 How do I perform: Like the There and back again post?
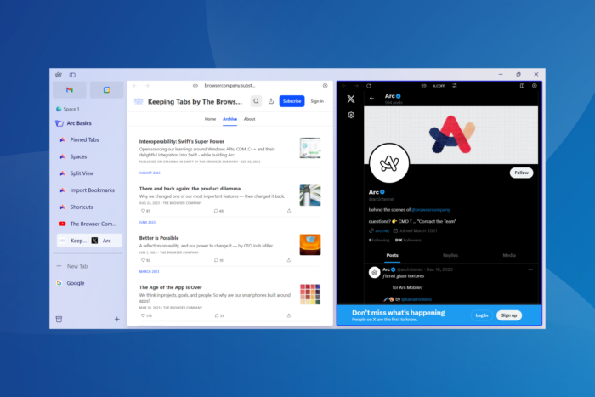pos(145,211)
